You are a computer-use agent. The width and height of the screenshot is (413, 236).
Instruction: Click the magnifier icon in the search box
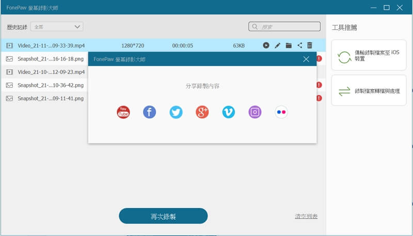coord(255,27)
